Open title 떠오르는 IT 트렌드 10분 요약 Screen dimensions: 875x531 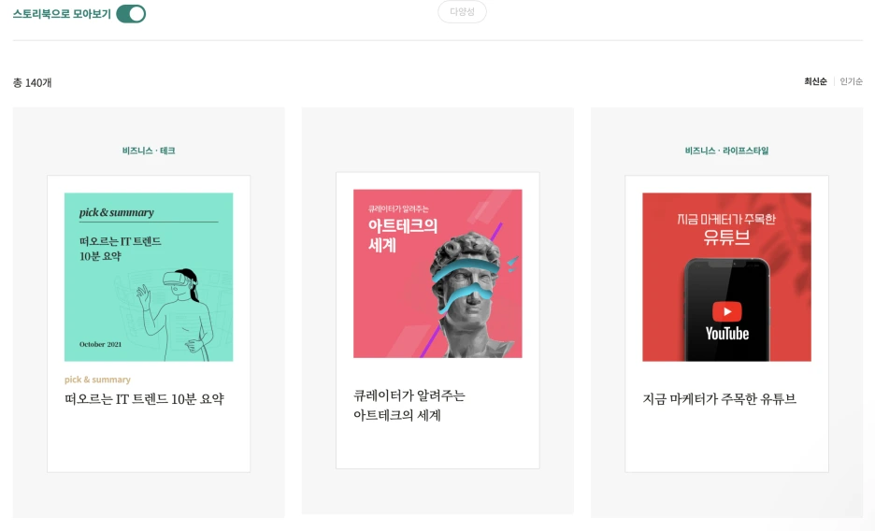coord(144,399)
